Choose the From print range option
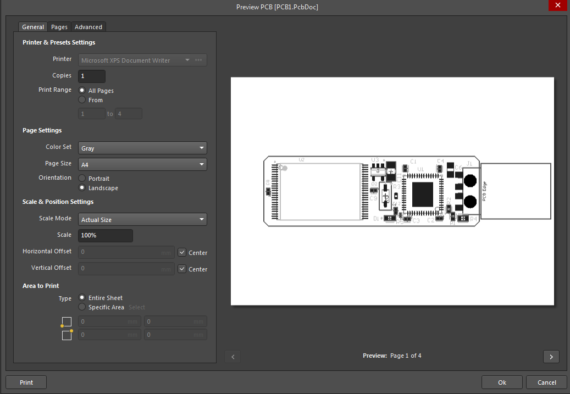Viewport: 570px width, 394px height. (x=82, y=100)
